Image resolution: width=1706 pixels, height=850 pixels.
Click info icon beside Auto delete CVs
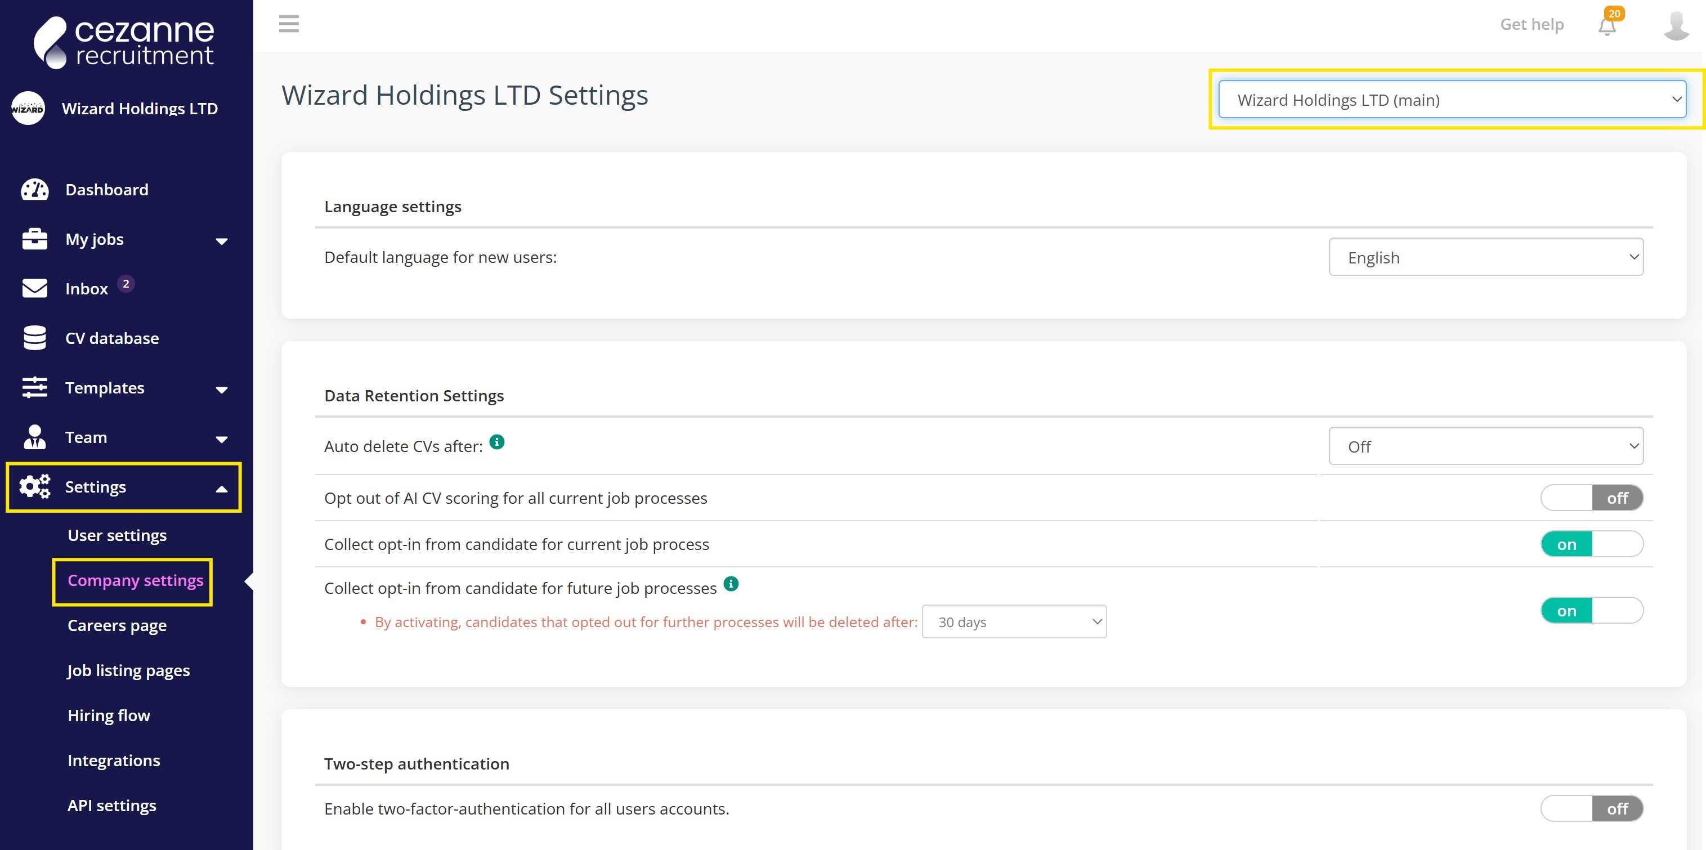(x=496, y=442)
